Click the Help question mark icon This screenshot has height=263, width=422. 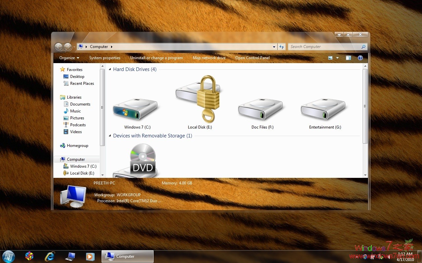pos(360,58)
